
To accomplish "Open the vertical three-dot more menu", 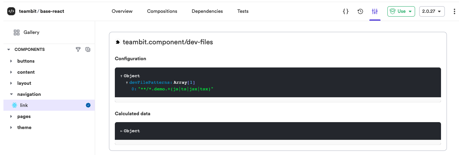I will 454,11.
